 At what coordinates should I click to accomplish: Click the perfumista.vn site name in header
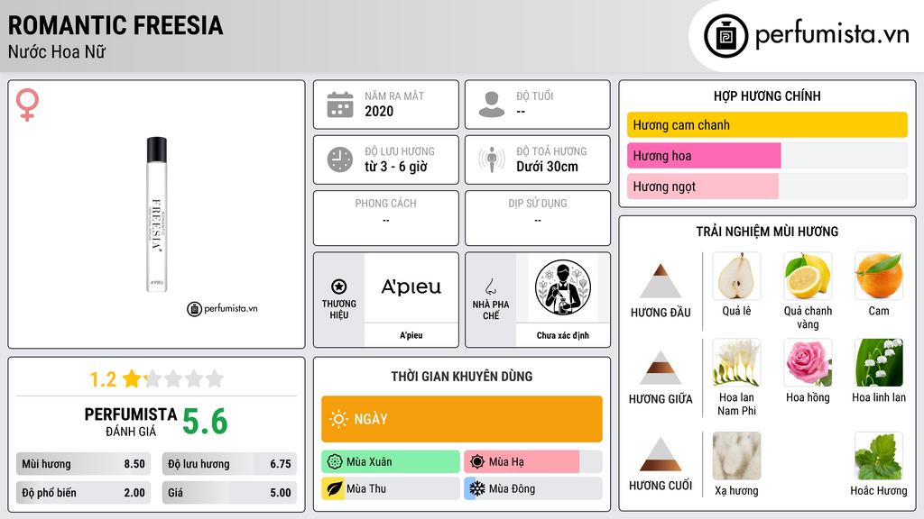[x=832, y=35]
